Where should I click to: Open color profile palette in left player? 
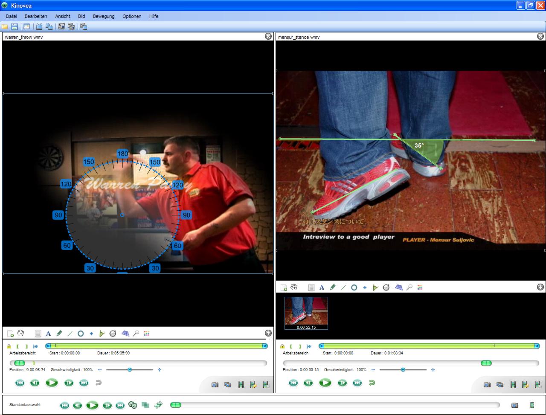click(147, 334)
